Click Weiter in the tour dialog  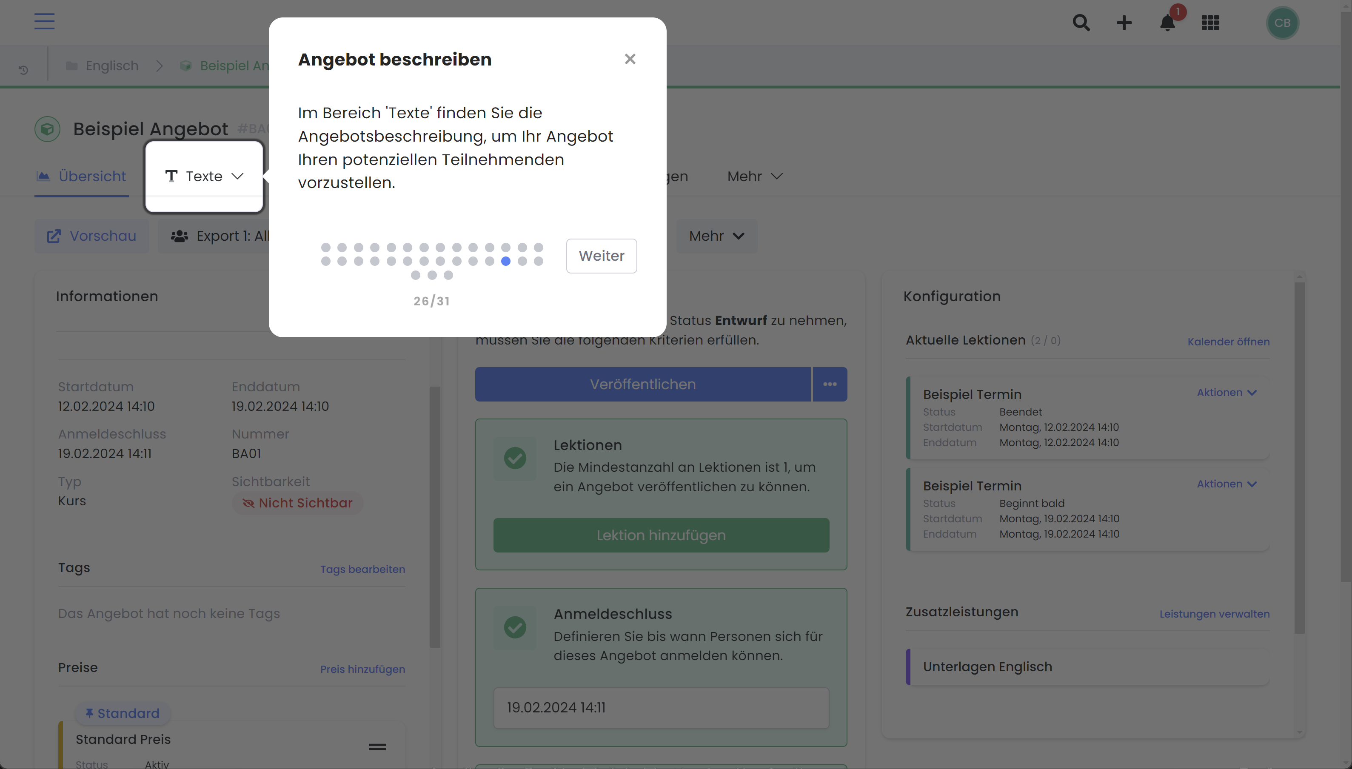(602, 256)
